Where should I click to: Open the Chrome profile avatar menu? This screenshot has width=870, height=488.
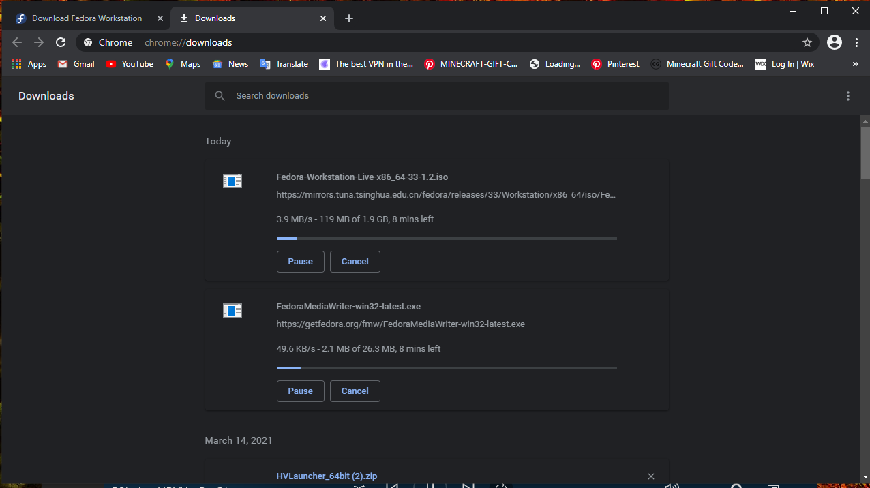click(835, 42)
